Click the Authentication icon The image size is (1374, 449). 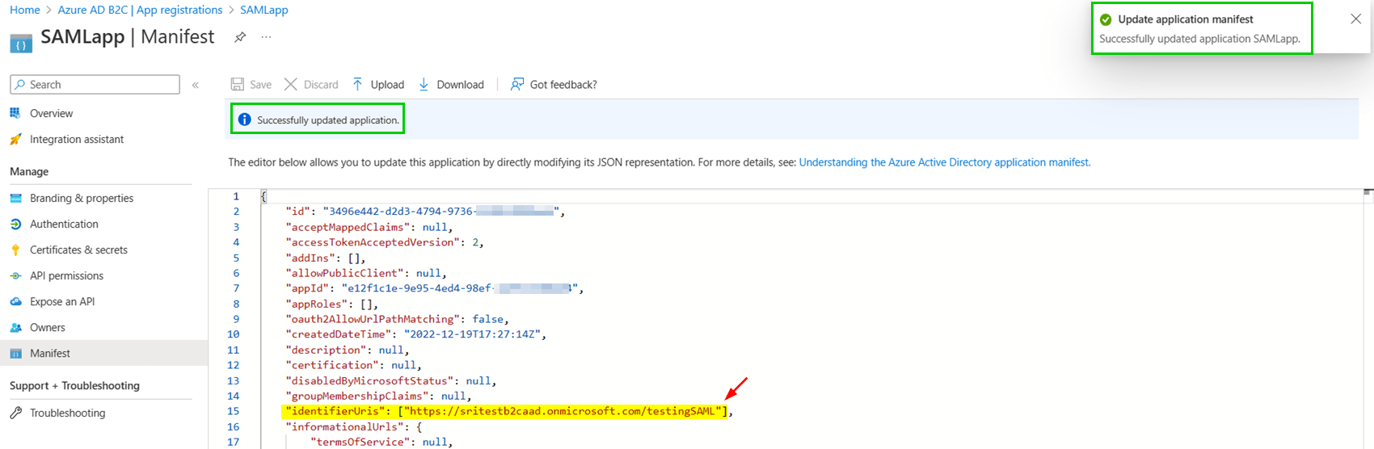coord(15,224)
